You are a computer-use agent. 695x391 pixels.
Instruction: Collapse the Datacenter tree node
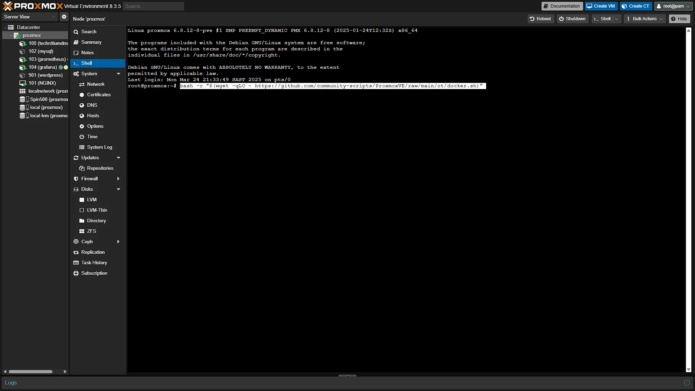5,27
